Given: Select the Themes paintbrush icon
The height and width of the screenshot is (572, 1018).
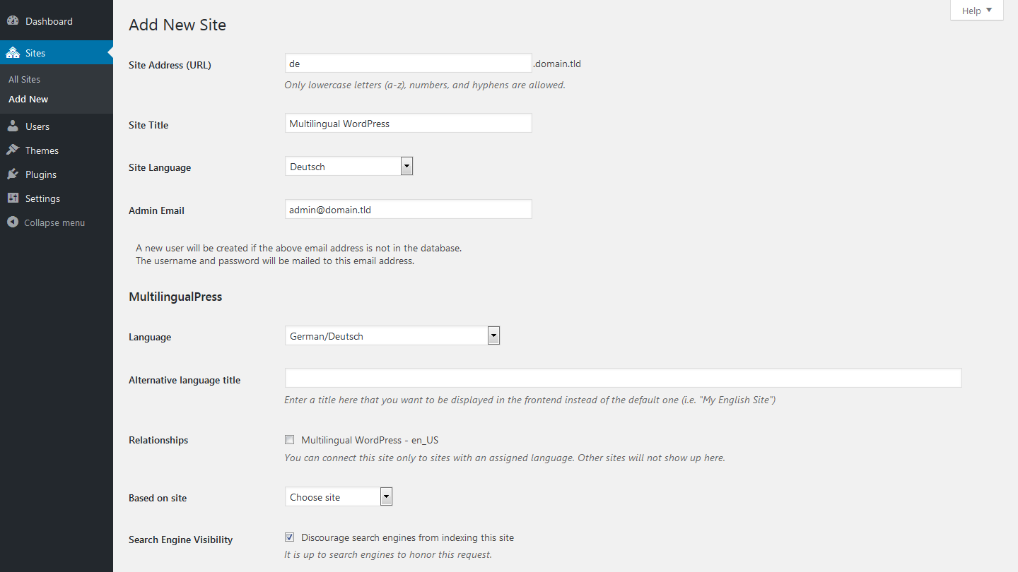Looking at the screenshot, I should 13,150.
